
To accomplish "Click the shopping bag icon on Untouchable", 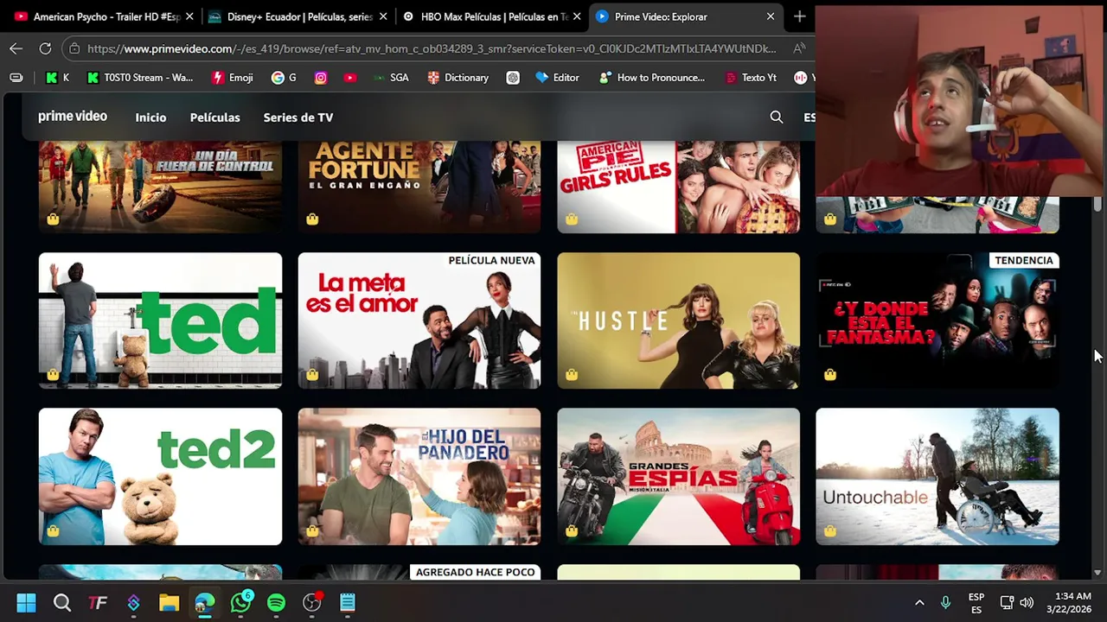I will pos(830,530).
